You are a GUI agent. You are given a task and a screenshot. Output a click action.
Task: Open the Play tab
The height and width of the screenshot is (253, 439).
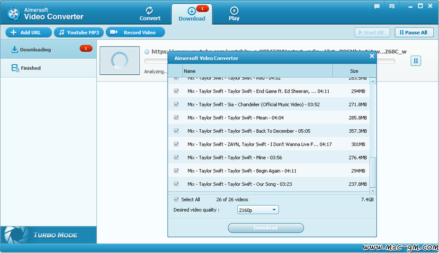[234, 14]
